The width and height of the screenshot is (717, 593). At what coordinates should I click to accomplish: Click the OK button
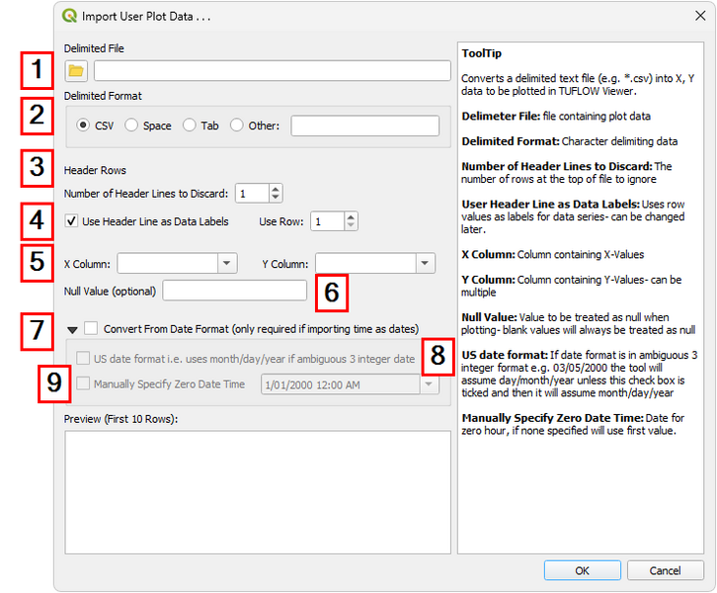tap(583, 570)
